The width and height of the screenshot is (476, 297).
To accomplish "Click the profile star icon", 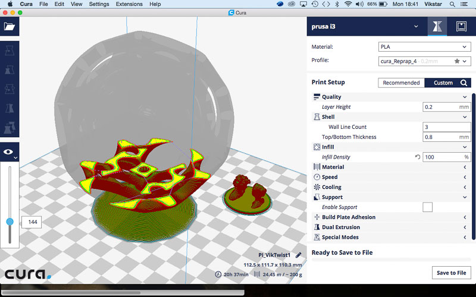I will click(456, 61).
